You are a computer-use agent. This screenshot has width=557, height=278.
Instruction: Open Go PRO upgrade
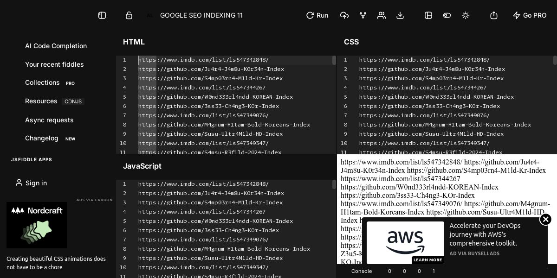(x=530, y=15)
